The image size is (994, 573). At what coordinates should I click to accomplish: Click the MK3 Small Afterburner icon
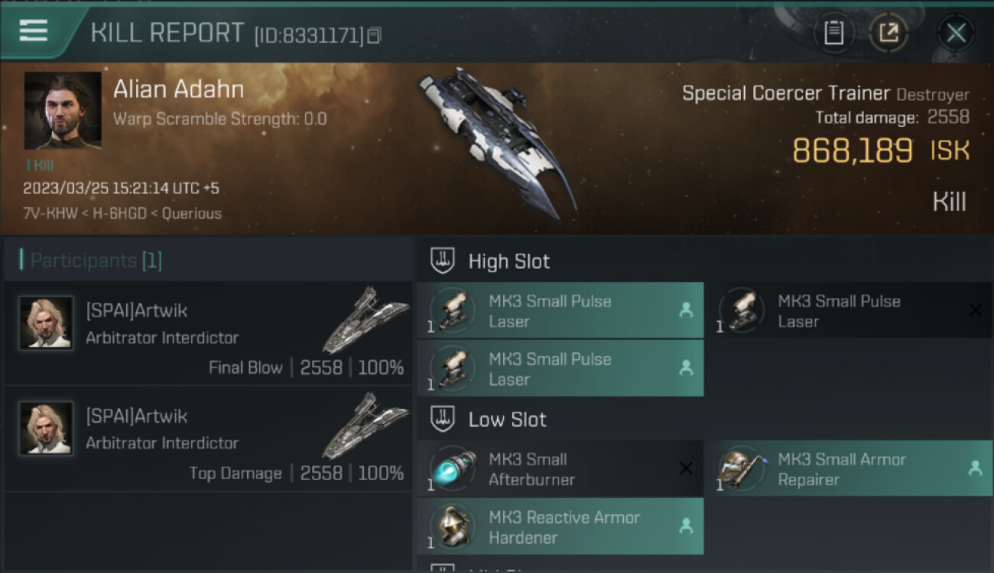(x=452, y=468)
